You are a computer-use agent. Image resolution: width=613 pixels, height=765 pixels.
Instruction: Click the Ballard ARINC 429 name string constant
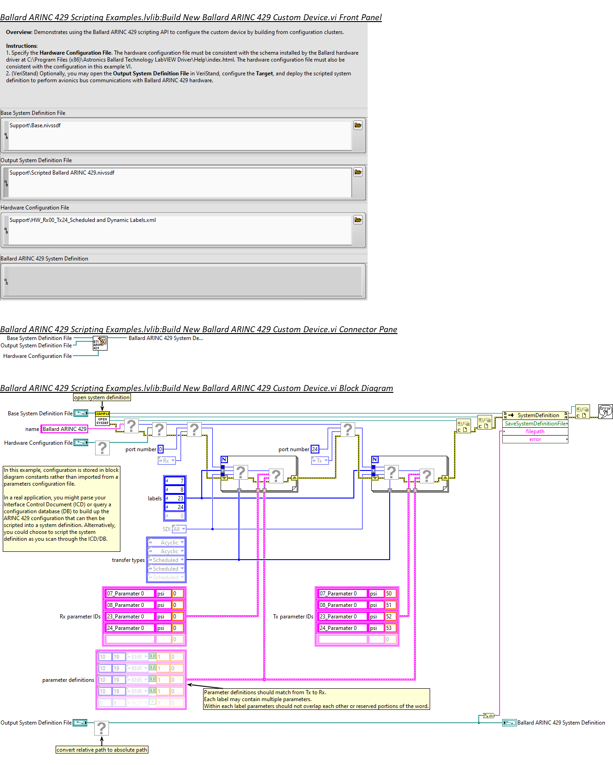point(65,429)
